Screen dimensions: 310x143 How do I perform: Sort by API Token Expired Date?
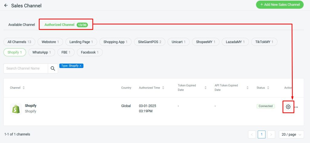point(247,88)
